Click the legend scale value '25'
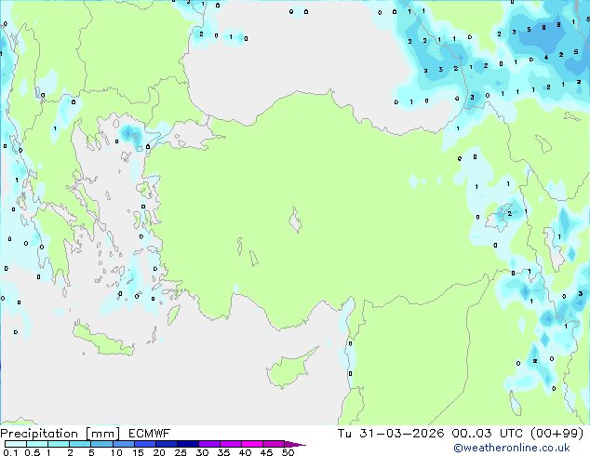Image resolution: width=590 pixels, height=456 pixels. tap(181, 452)
